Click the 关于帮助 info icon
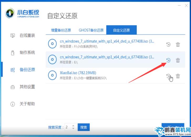 (13, 104)
